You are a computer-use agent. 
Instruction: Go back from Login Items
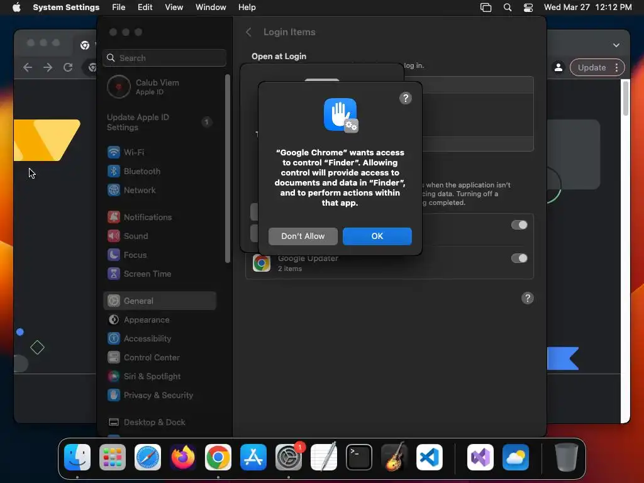[248, 32]
